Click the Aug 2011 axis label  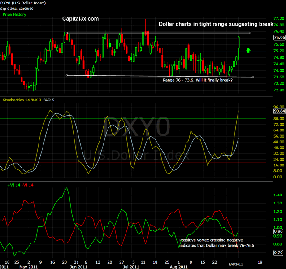pyautogui.click(x=178, y=267)
